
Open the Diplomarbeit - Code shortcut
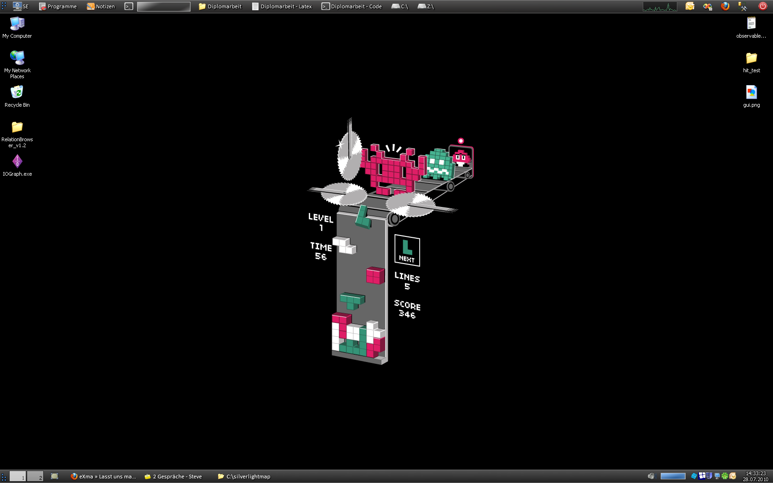(352, 6)
